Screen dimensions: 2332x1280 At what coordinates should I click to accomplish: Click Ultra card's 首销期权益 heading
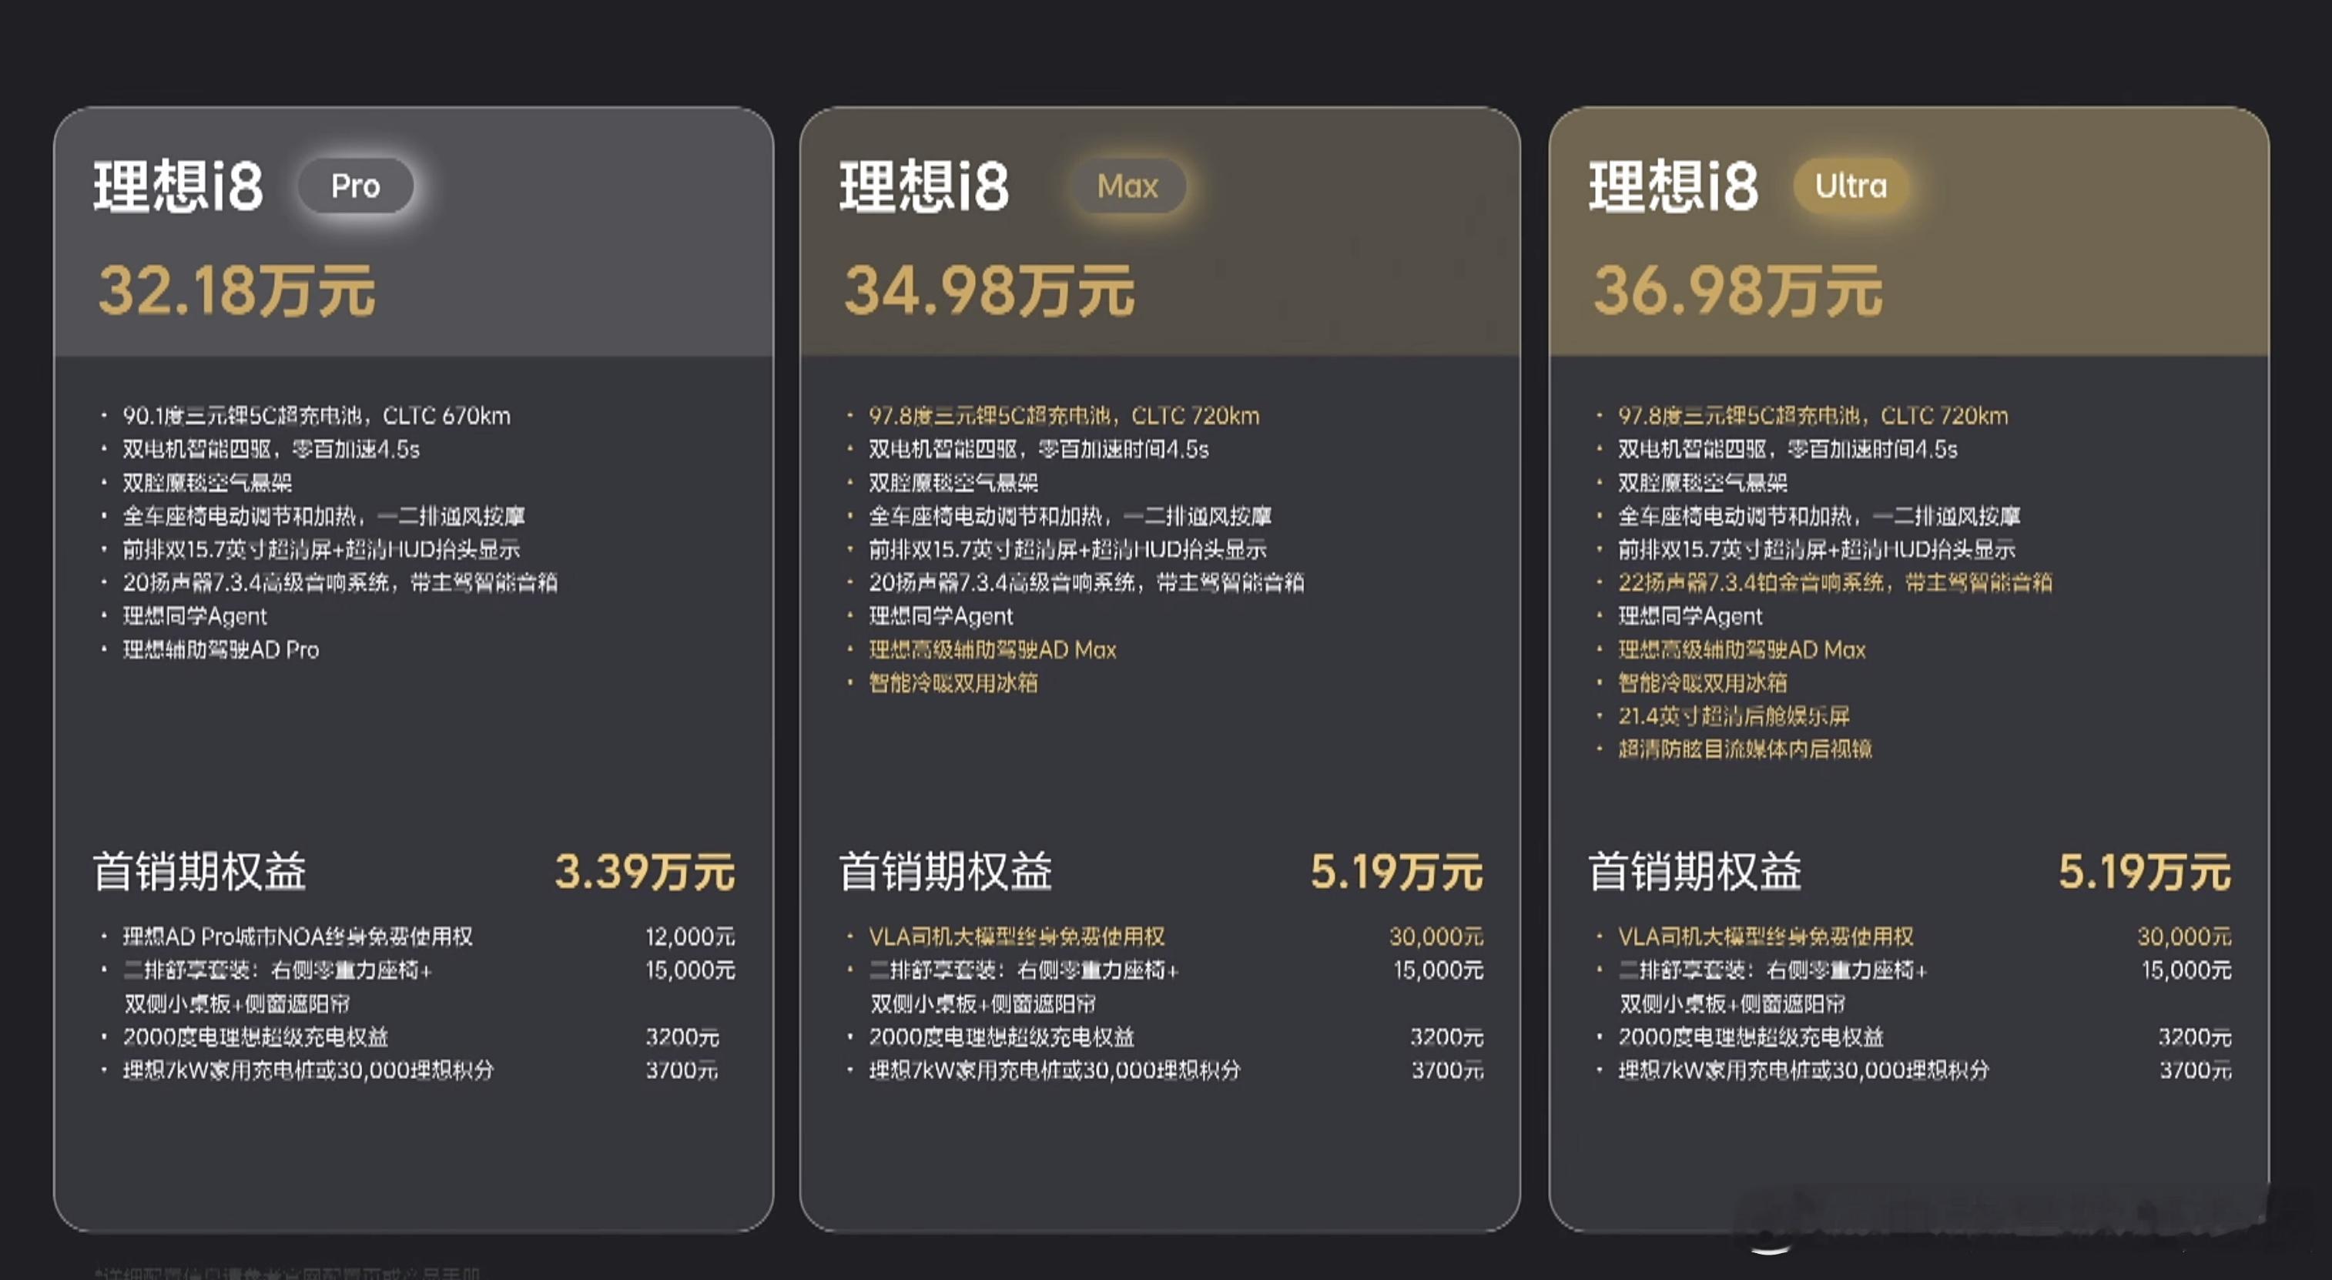(x=1696, y=871)
